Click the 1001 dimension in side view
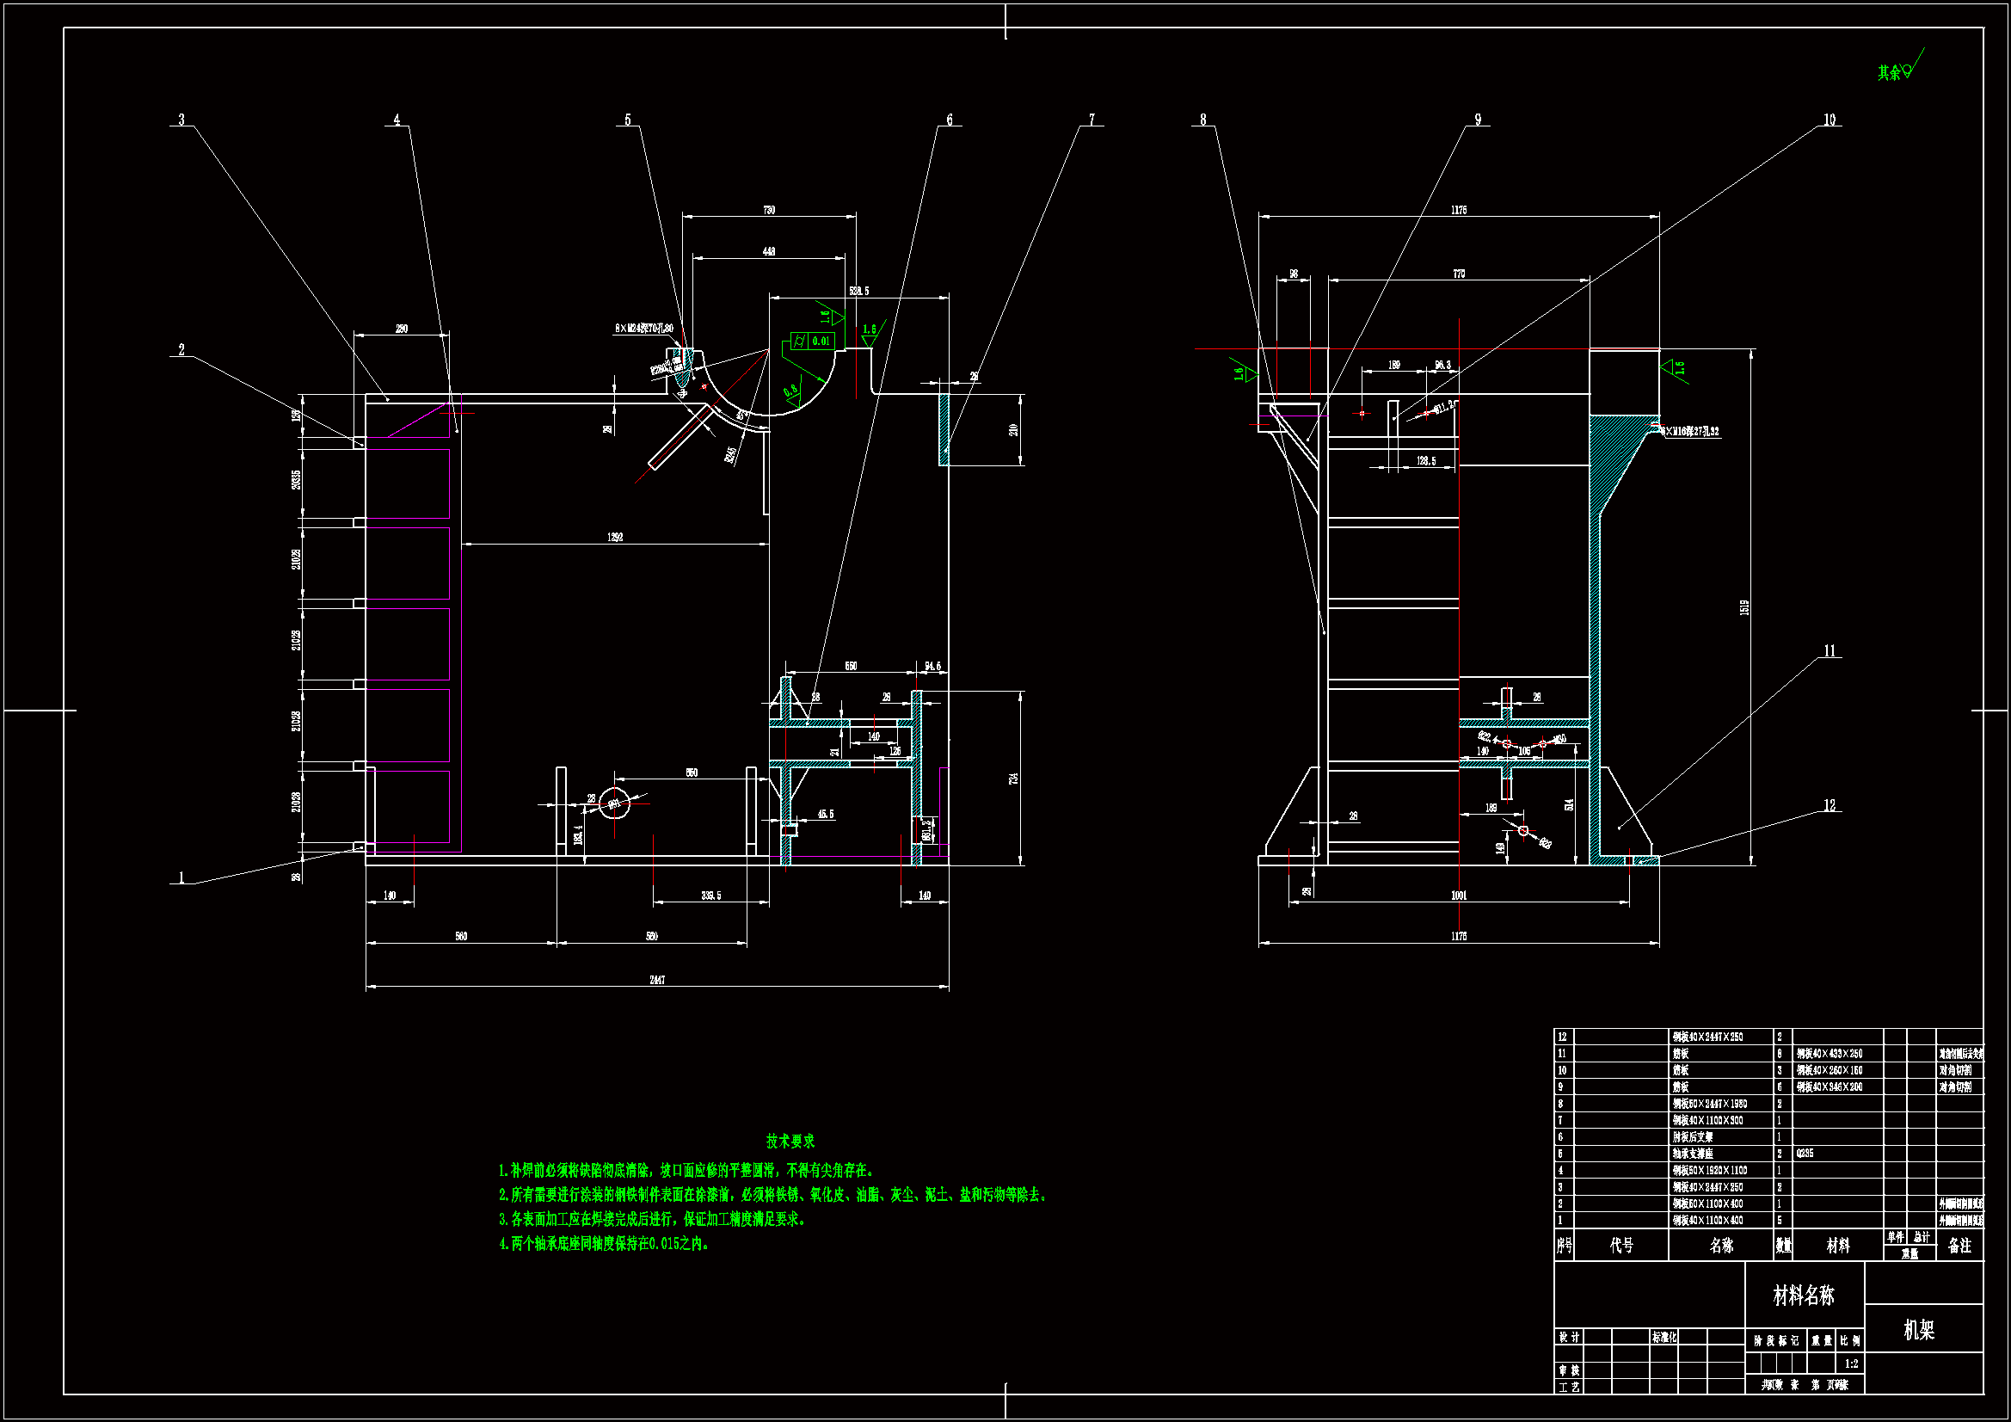The image size is (2011, 1422). (x=1458, y=895)
